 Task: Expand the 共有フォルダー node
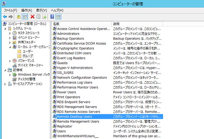click(10, 42)
